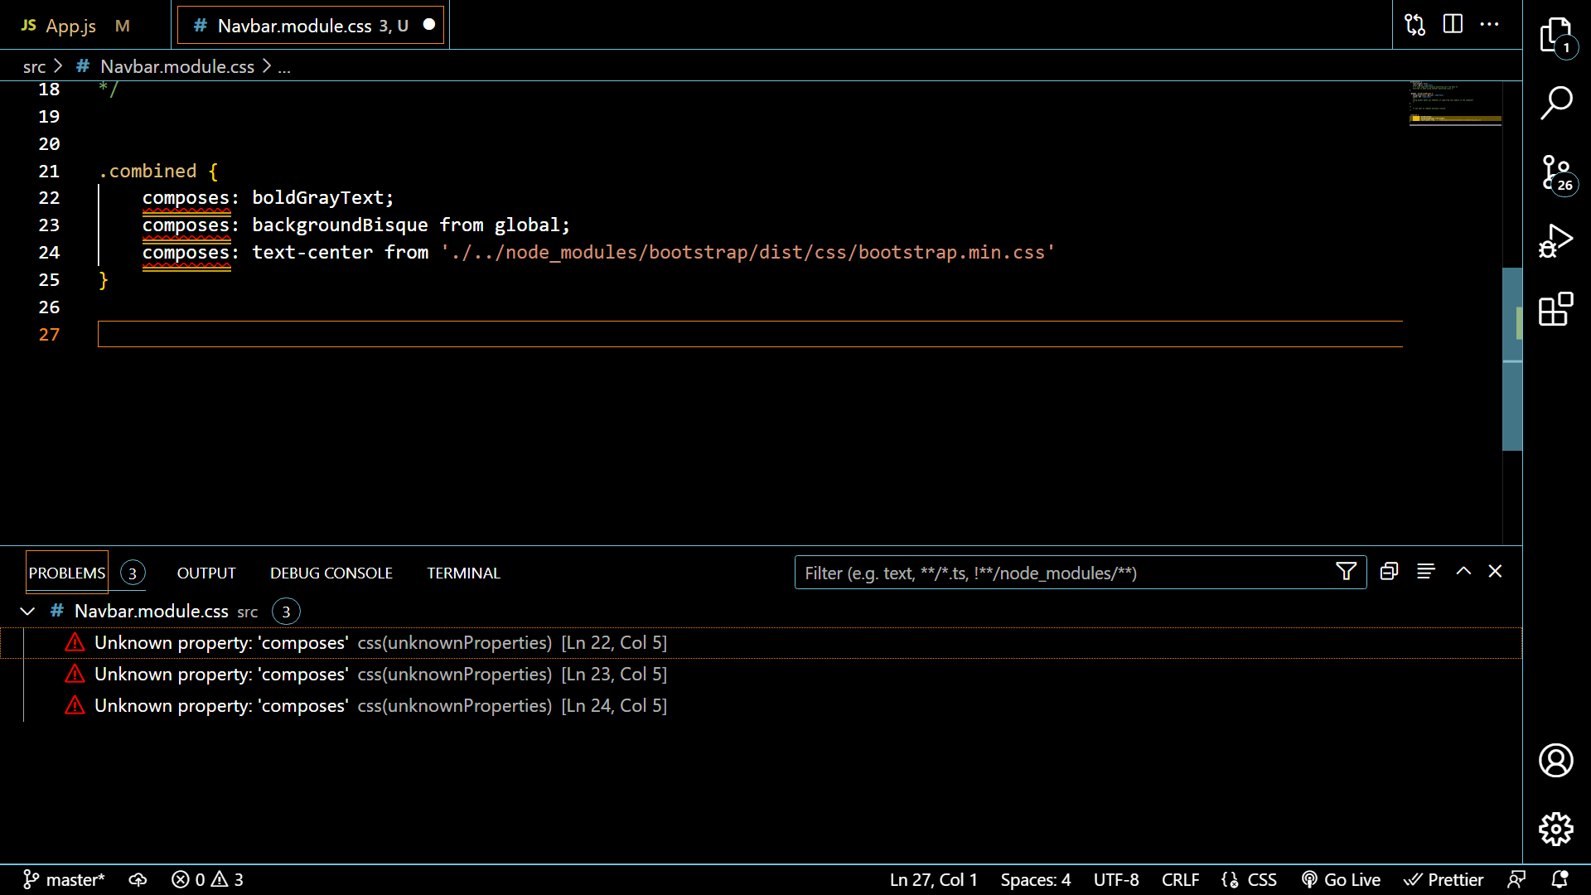Open the Search view
Viewport: 1591px width, 895px height.
[1556, 103]
